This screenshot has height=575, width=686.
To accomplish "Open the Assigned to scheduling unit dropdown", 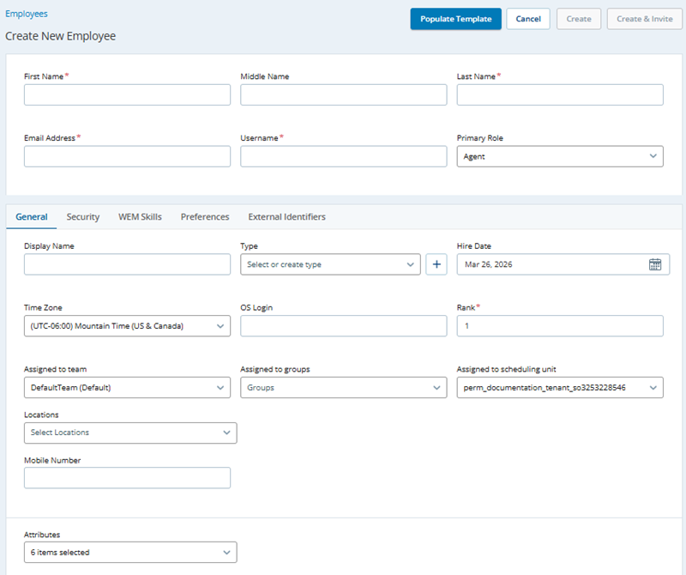I will pos(559,388).
